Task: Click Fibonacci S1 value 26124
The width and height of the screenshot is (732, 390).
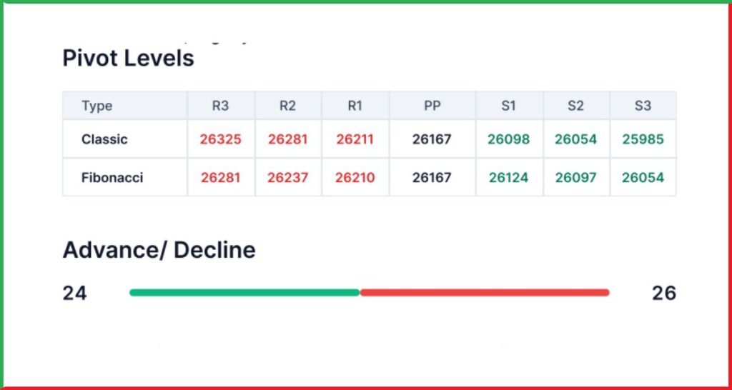Action: (x=508, y=177)
